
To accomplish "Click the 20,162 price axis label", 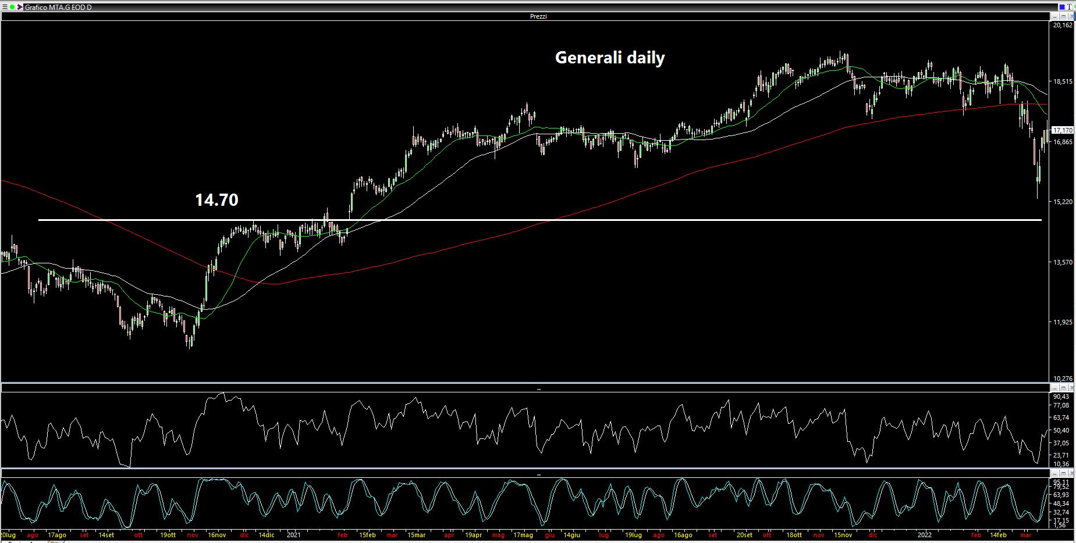I will coord(1063,26).
